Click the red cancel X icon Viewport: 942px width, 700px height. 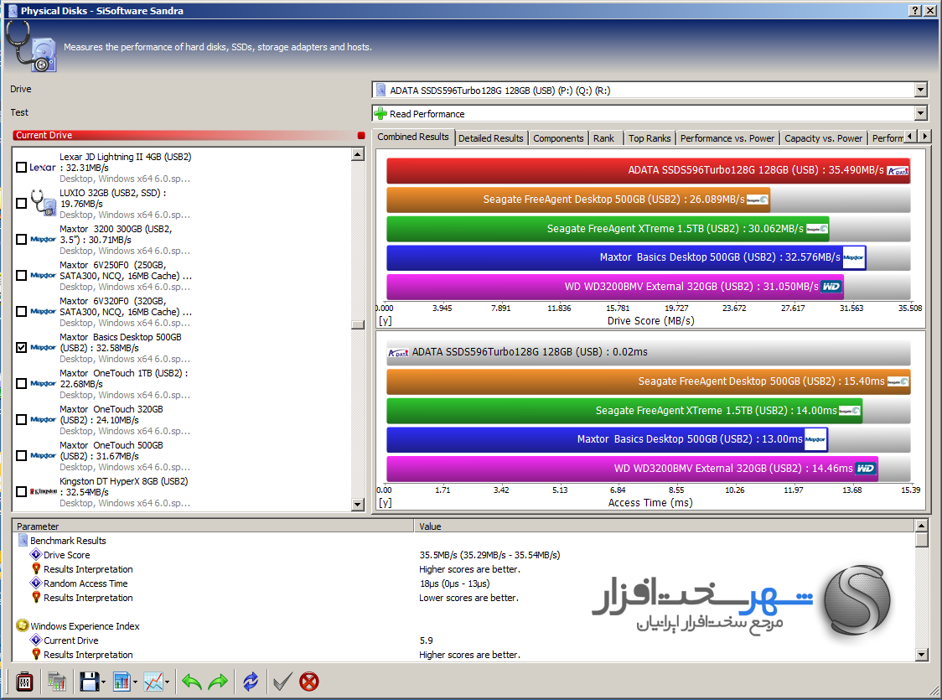pyautogui.click(x=308, y=682)
